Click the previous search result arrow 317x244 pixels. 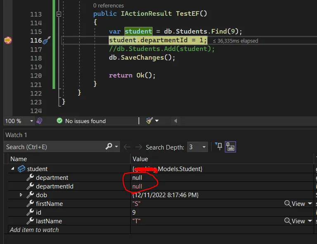[127, 147]
